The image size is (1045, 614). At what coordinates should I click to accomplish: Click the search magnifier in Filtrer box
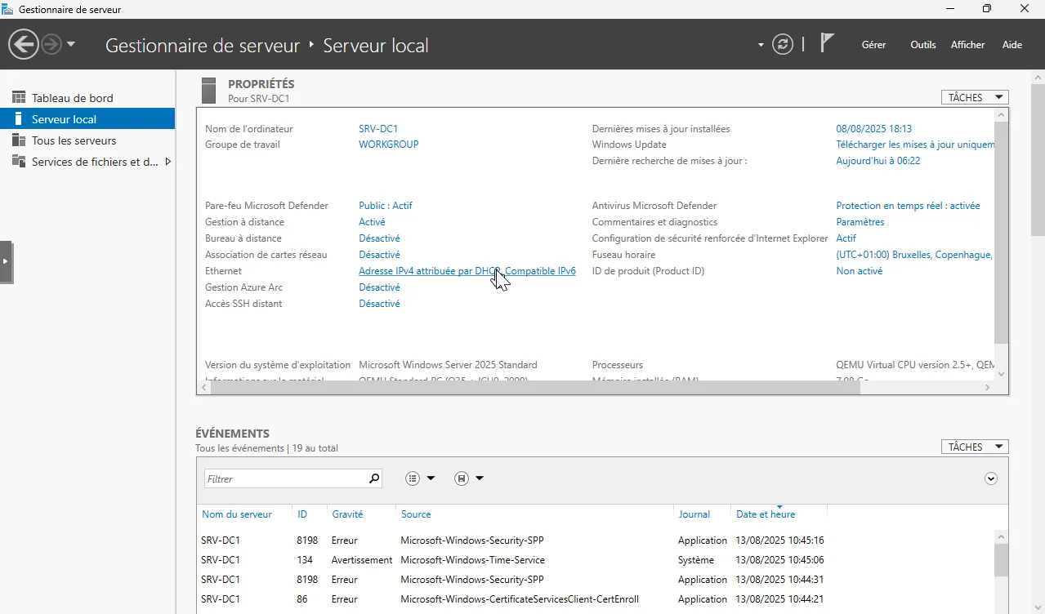(374, 478)
